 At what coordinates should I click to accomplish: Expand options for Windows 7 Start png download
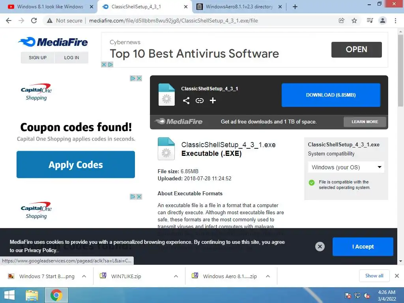click(x=84, y=276)
